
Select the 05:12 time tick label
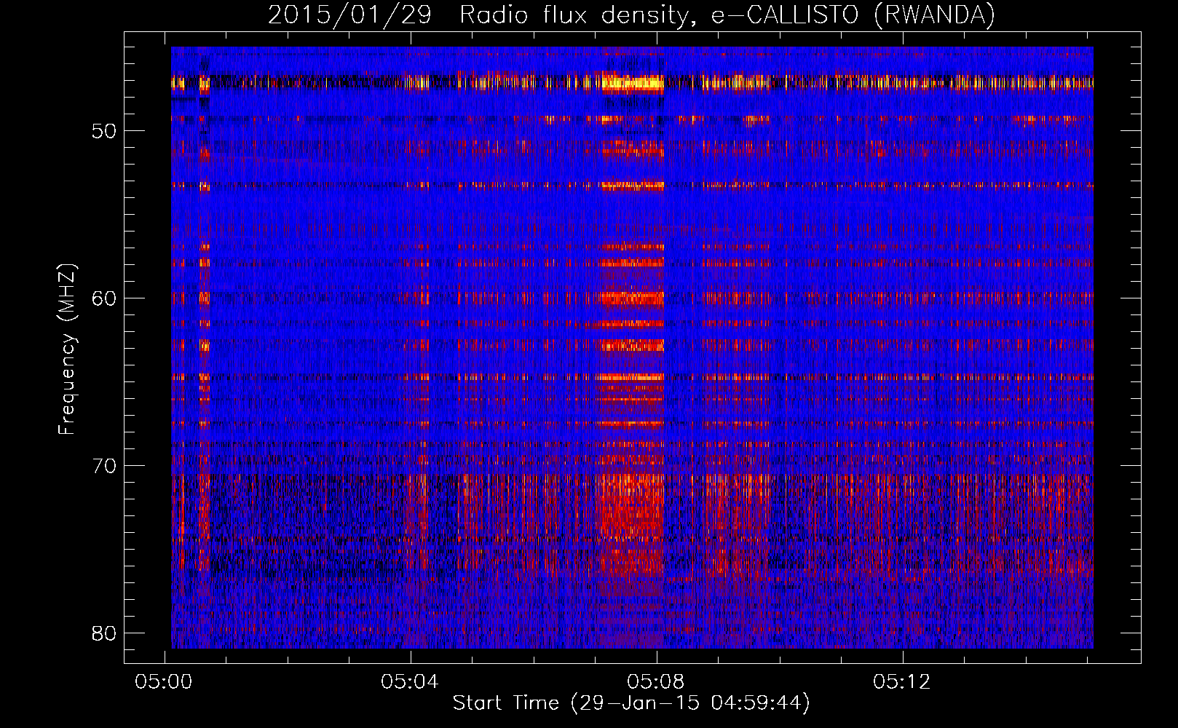coord(902,681)
